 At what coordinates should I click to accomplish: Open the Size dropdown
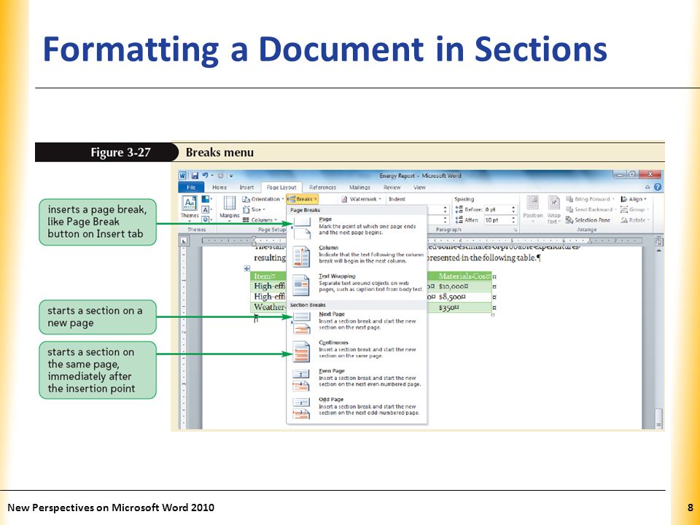pos(254,209)
